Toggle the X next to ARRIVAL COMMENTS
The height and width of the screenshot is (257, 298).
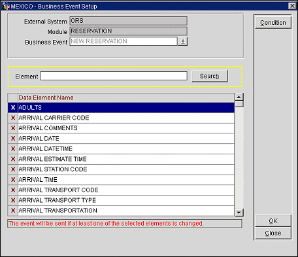[x=13, y=128]
